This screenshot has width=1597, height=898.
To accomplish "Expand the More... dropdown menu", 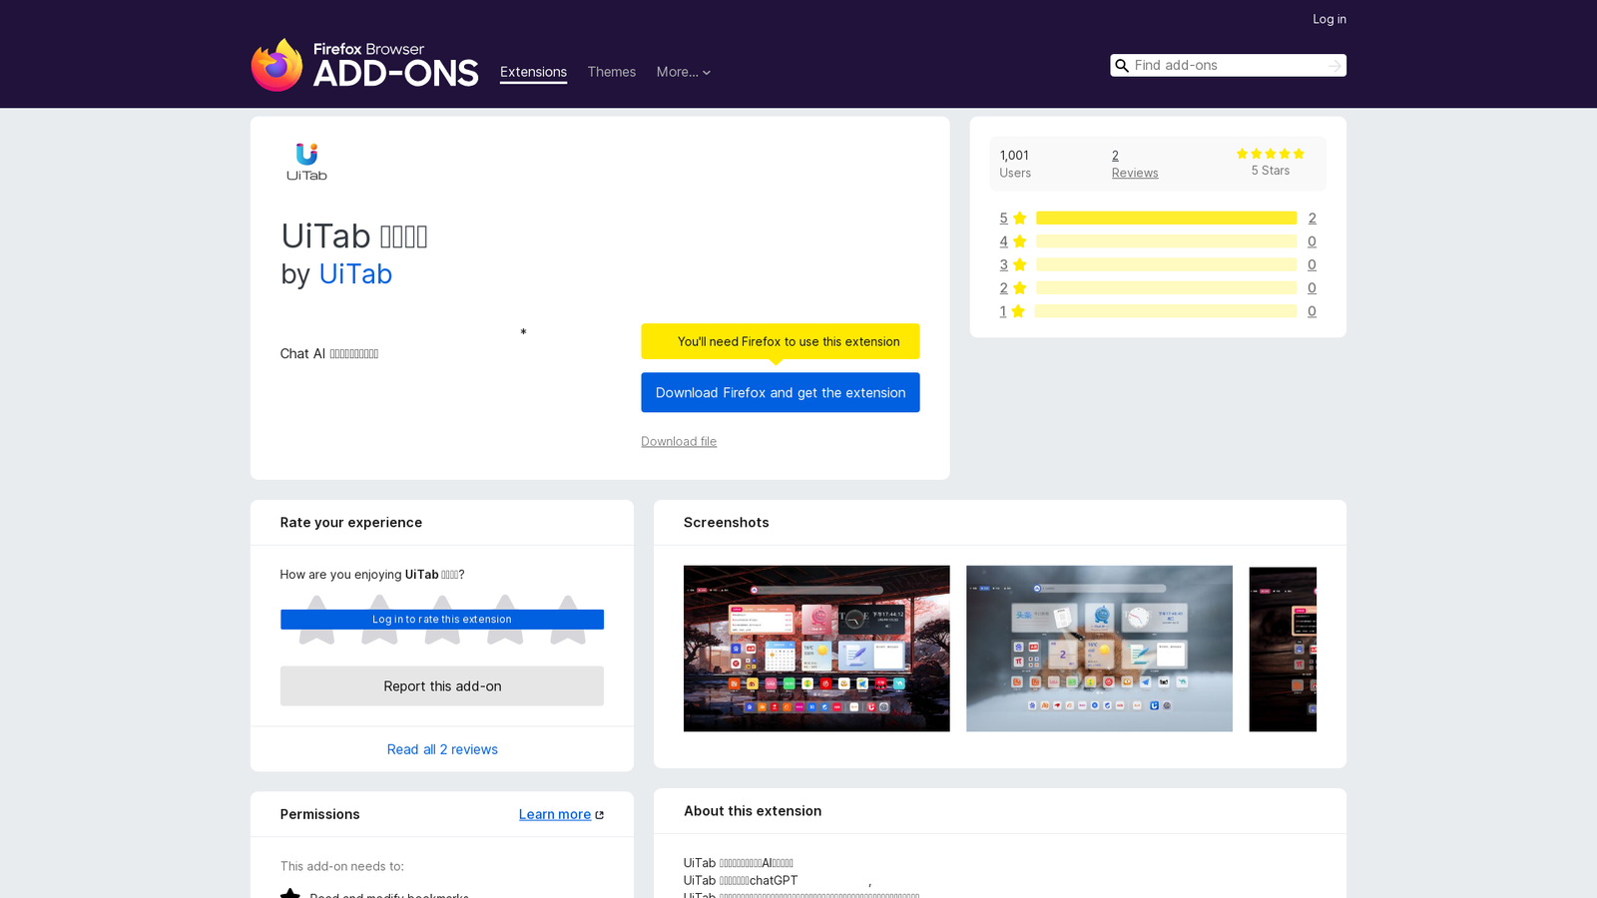I will [x=684, y=72].
